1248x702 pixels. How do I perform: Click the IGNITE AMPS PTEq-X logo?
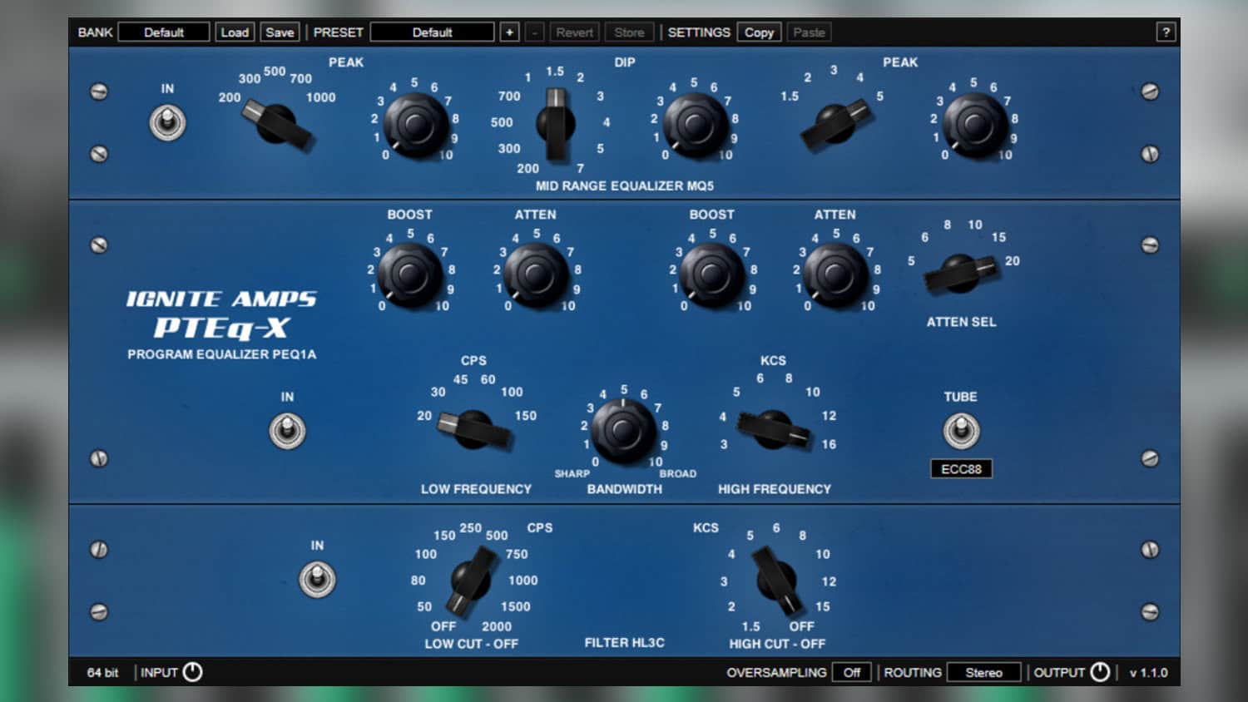pyautogui.click(x=221, y=315)
